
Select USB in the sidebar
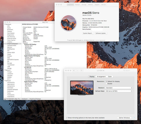[9, 67]
